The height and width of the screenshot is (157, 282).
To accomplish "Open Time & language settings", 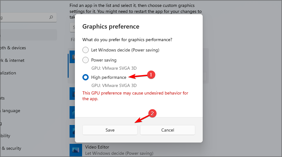I will (10, 111).
